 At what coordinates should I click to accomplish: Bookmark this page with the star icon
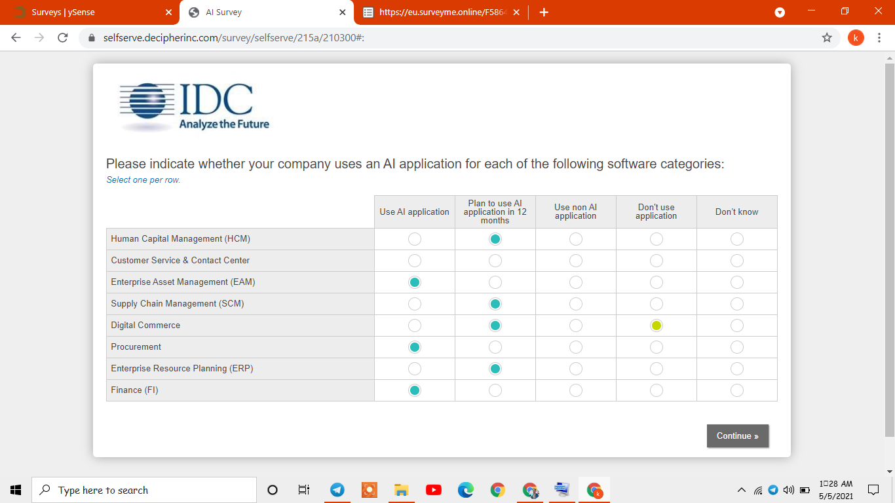click(827, 38)
